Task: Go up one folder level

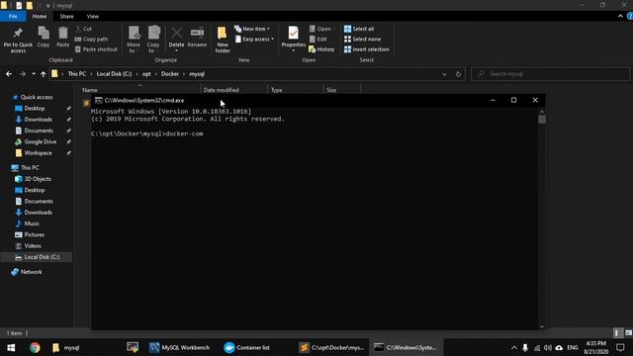Action: tap(44, 74)
